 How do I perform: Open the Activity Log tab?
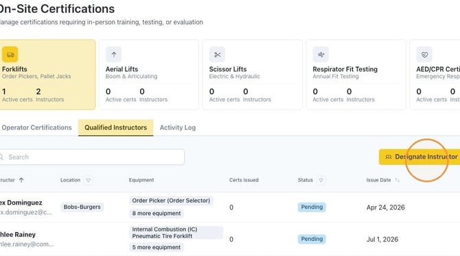pyautogui.click(x=178, y=127)
